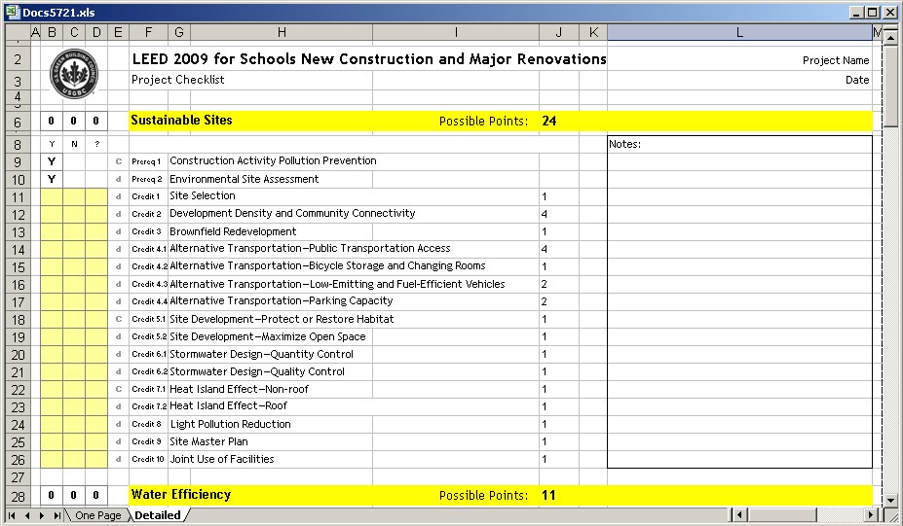Viewport: 903px width, 526px height.
Task: Click 'Joint Use of Facilities' cell
Action: [222, 459]
